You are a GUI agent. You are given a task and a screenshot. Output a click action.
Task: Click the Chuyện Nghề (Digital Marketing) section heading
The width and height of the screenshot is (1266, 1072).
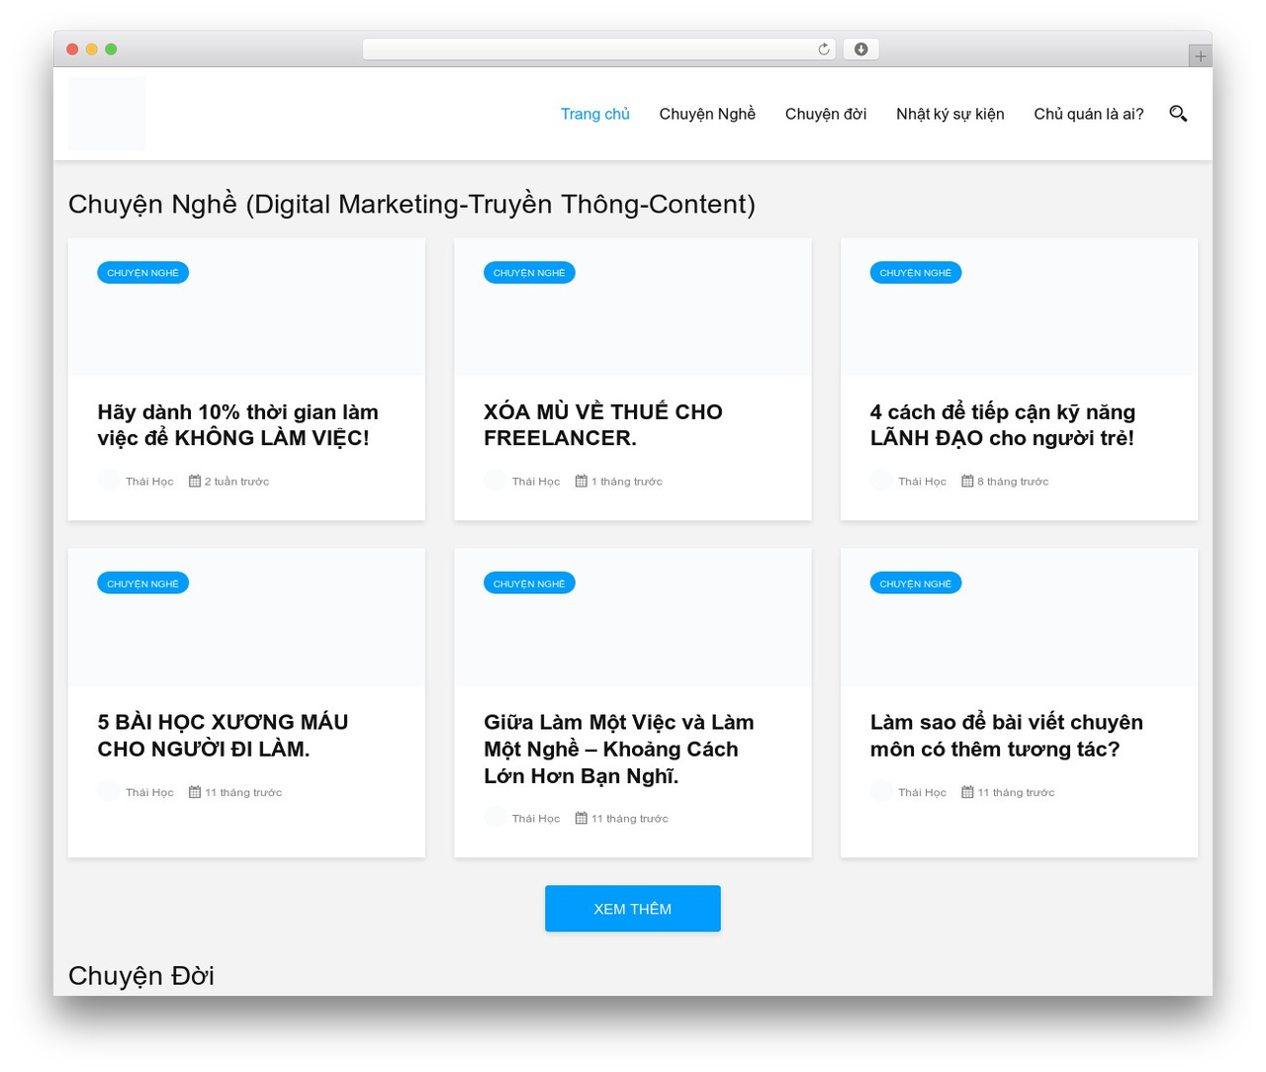(x=411, y=205)
